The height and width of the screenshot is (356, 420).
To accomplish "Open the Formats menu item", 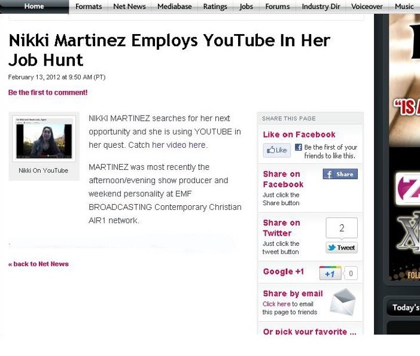I will click(x=89, y=7).
